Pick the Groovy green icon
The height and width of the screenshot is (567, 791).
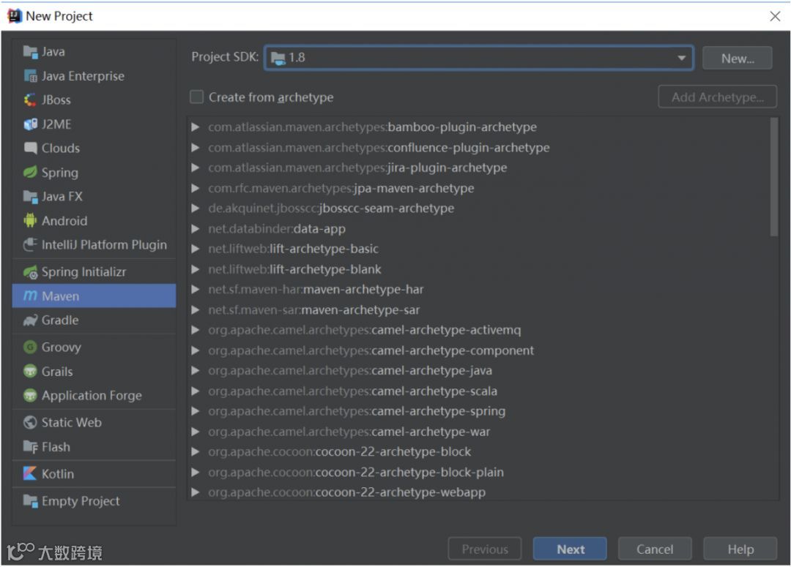(x=30, y=347)
